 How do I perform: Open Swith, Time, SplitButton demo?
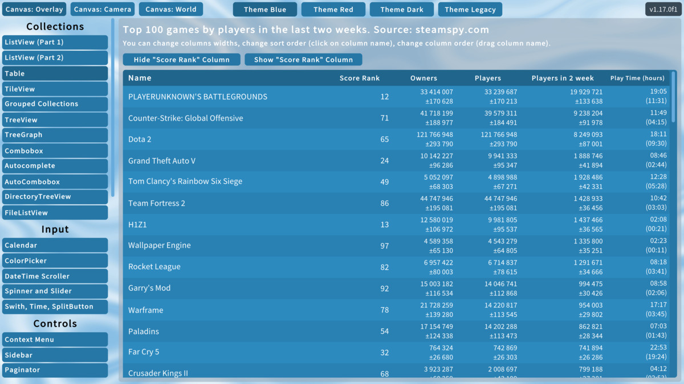point(55,307)
